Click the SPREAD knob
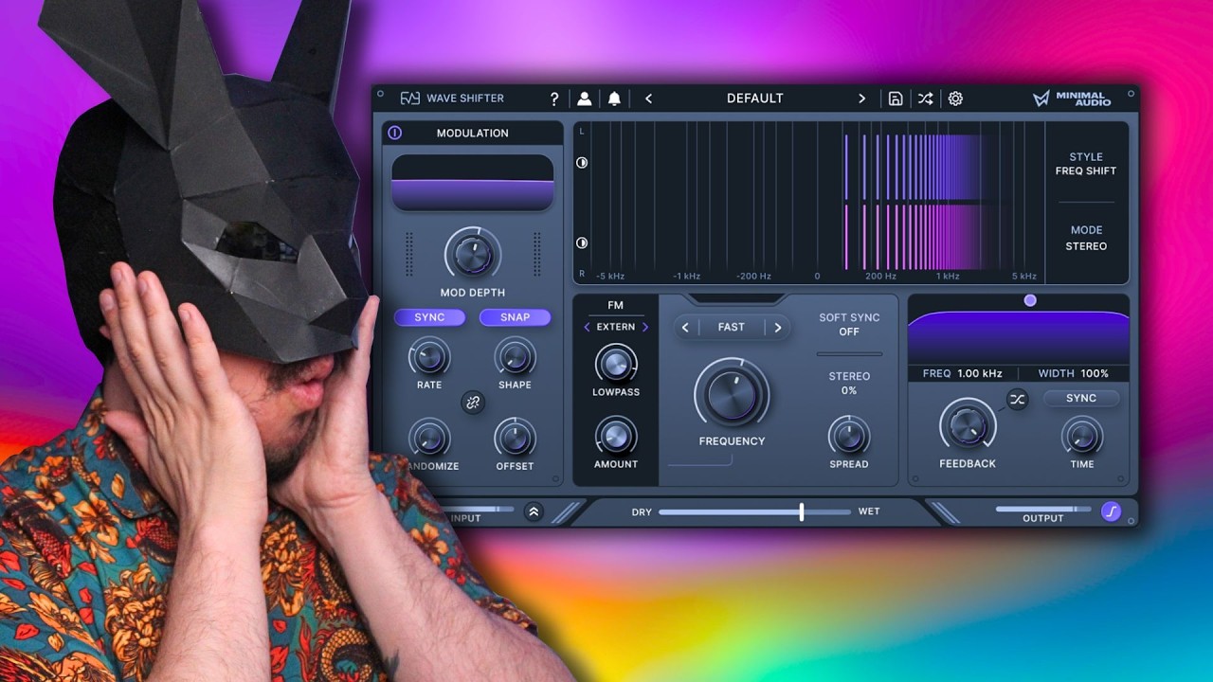This screenshot has height=682, width=1213. tap(849, 436)
